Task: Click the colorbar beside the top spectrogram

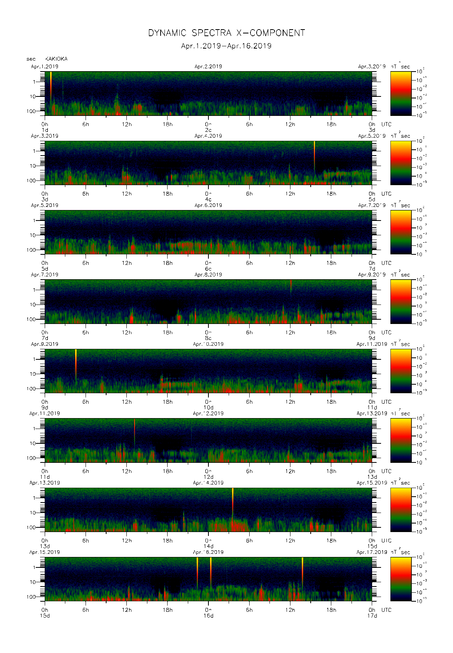Action: coord(401,93)
